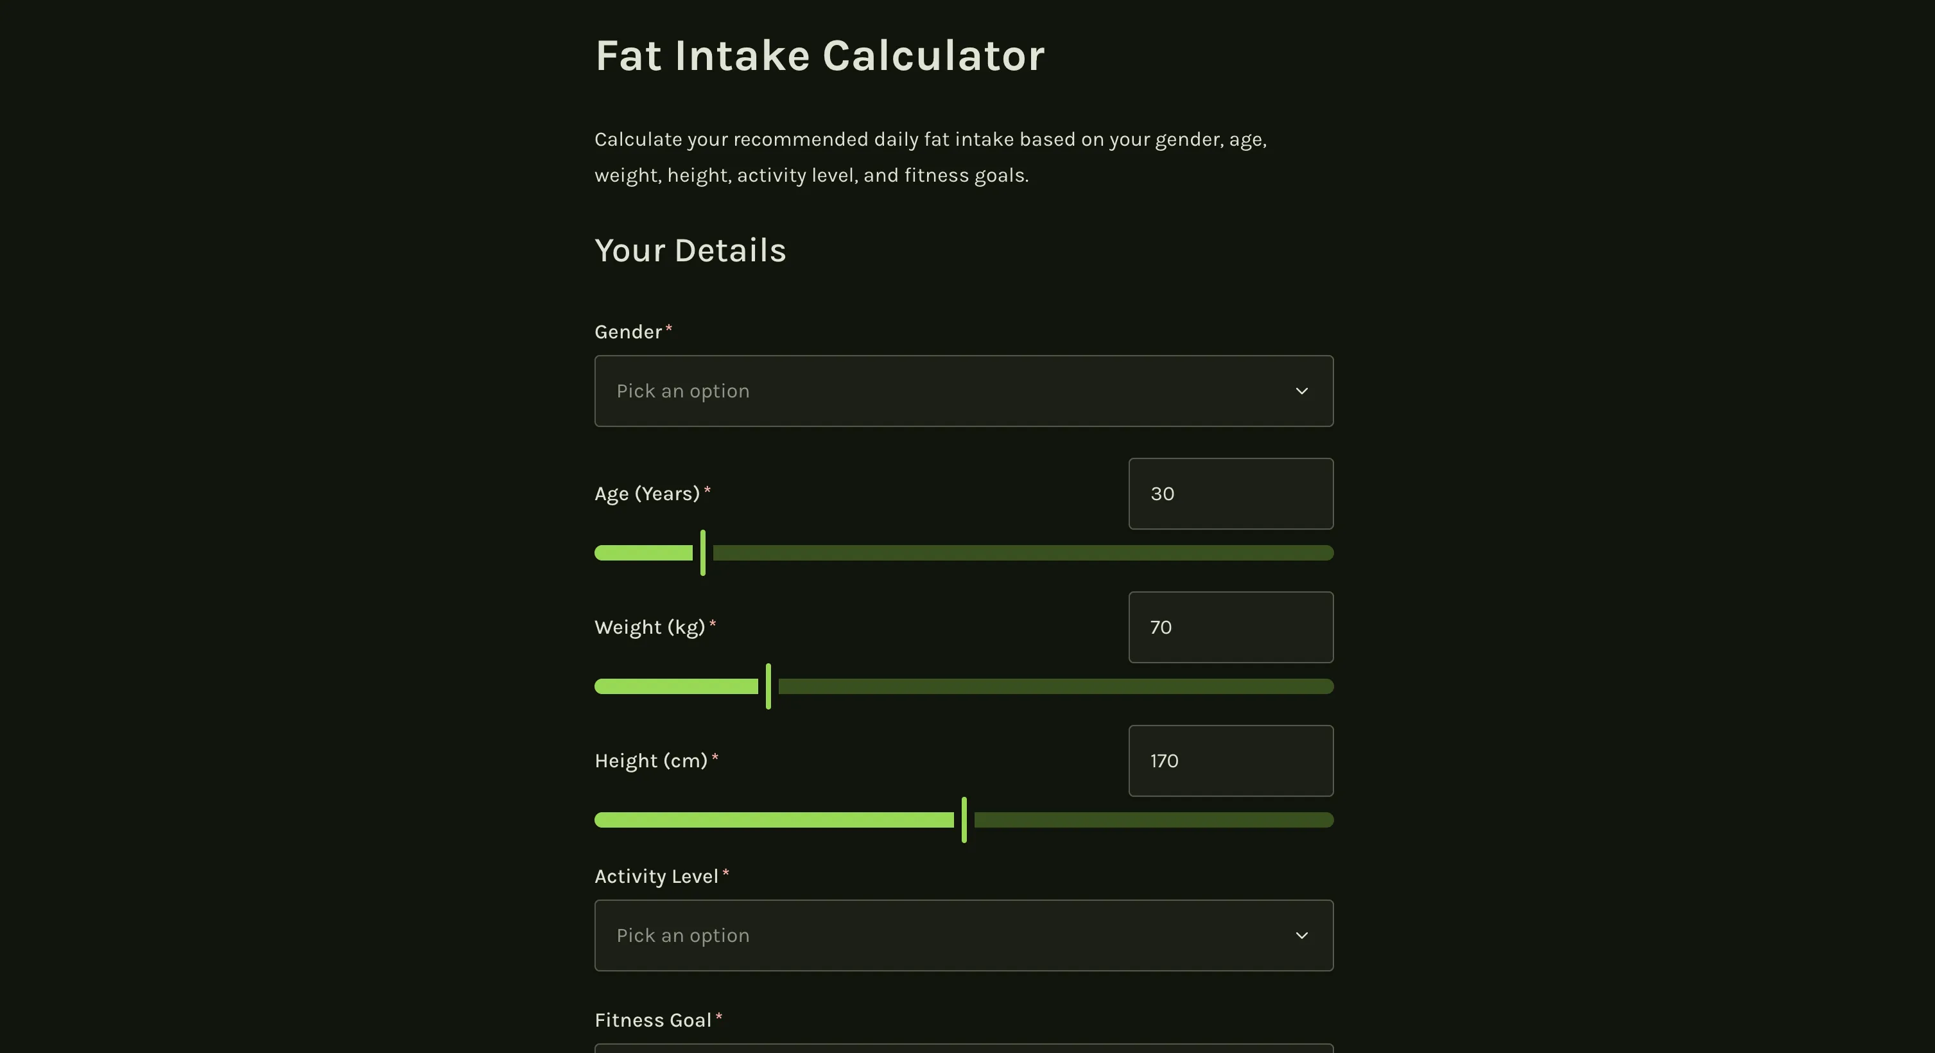This screenshot has width=1935, height=1053.
Task: Click the Your Details heading
Action: point(690,250)
